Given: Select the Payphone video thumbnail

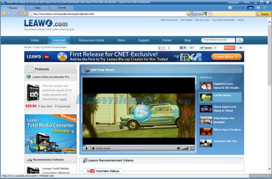Looking at the screenshot, I should point(206,86).
